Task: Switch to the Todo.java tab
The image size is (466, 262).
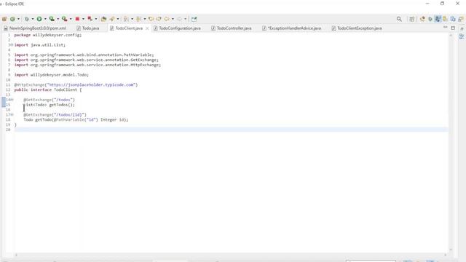Action: [x=88, y=28]
